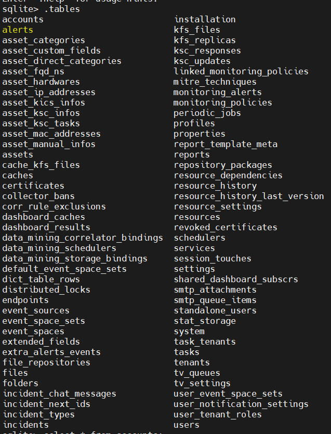Click the highlighted alerts table name
Image resolution: width=331 pixels, height=434 pixels.
point(18,30)
